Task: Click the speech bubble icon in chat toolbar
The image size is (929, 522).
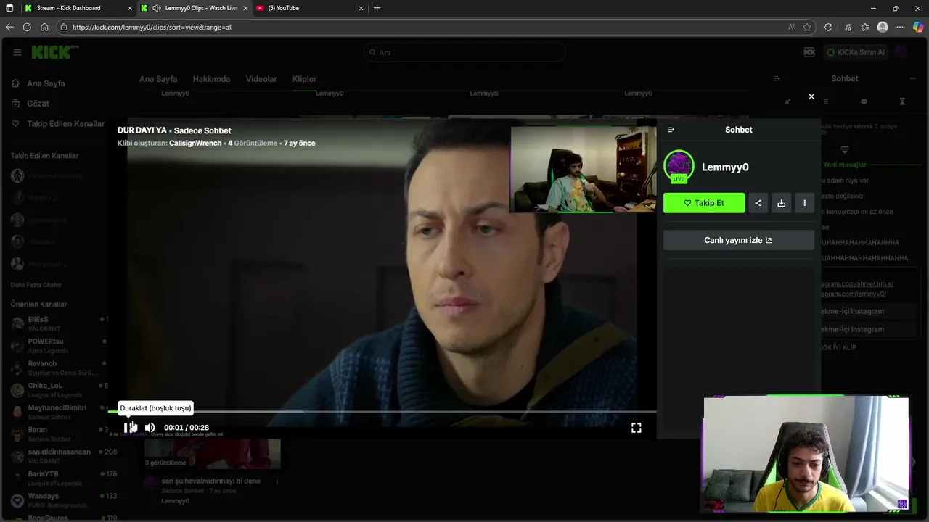Action: [x=864, y=101]
